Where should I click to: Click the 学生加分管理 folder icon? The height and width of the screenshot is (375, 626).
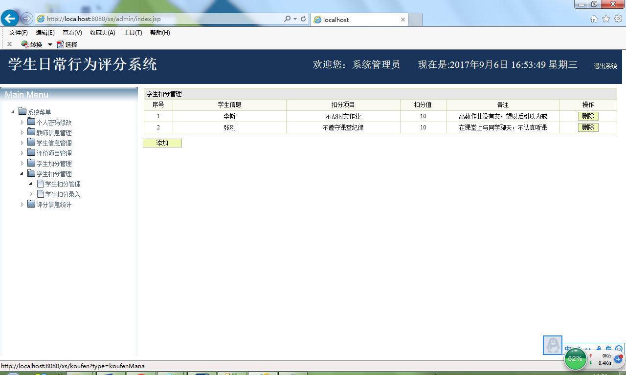(31, 163)
